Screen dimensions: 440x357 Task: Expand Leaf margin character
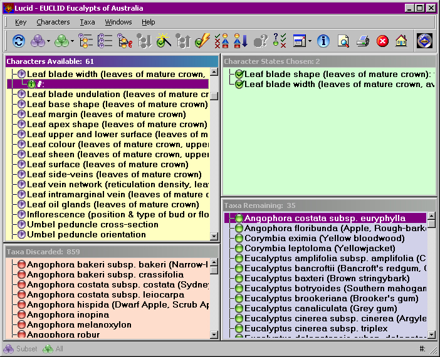tap(21, 115)
